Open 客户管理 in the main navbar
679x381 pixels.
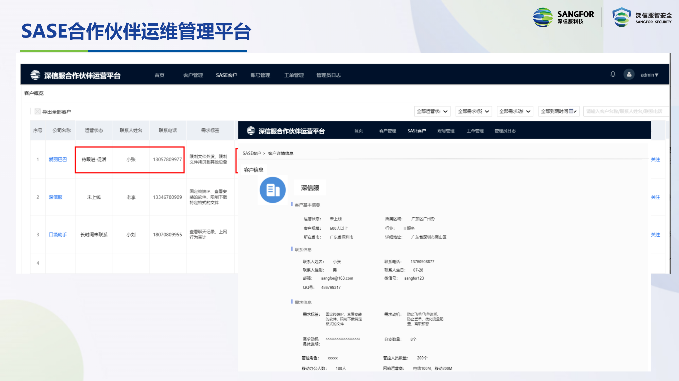click(x=193, y=75)
